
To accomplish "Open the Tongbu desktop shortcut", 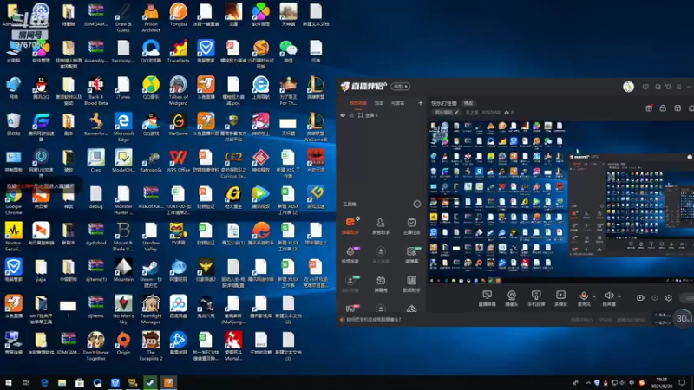I will tap(179, 14).
